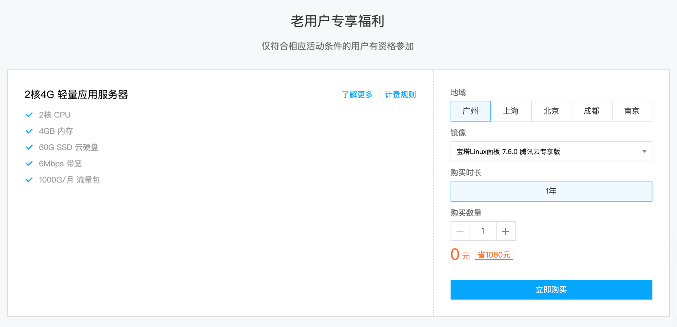Click the purchase quantity input field

(483, 231)
